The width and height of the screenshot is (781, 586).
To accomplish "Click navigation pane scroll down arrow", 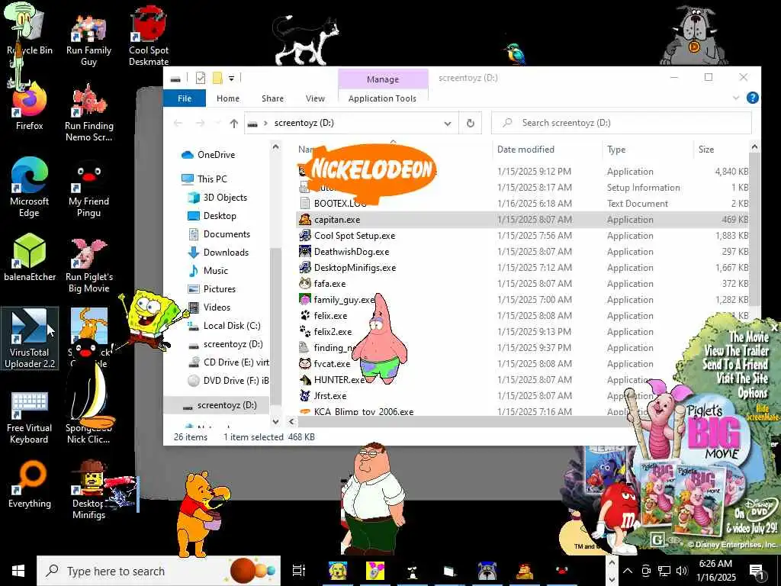I will coord(275,421).
